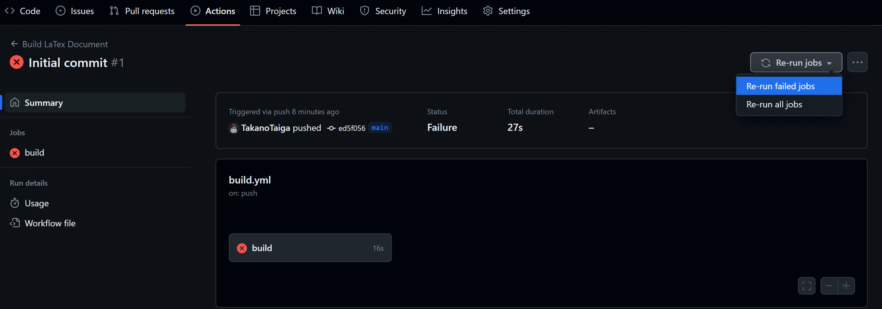Toggle fullscreen for the workflow graph
882x309 pixels.
pos(806,286)
